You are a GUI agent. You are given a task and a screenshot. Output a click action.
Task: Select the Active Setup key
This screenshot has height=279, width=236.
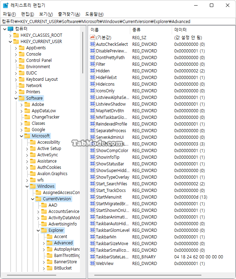pyautogui.click(x=49, y=149)
